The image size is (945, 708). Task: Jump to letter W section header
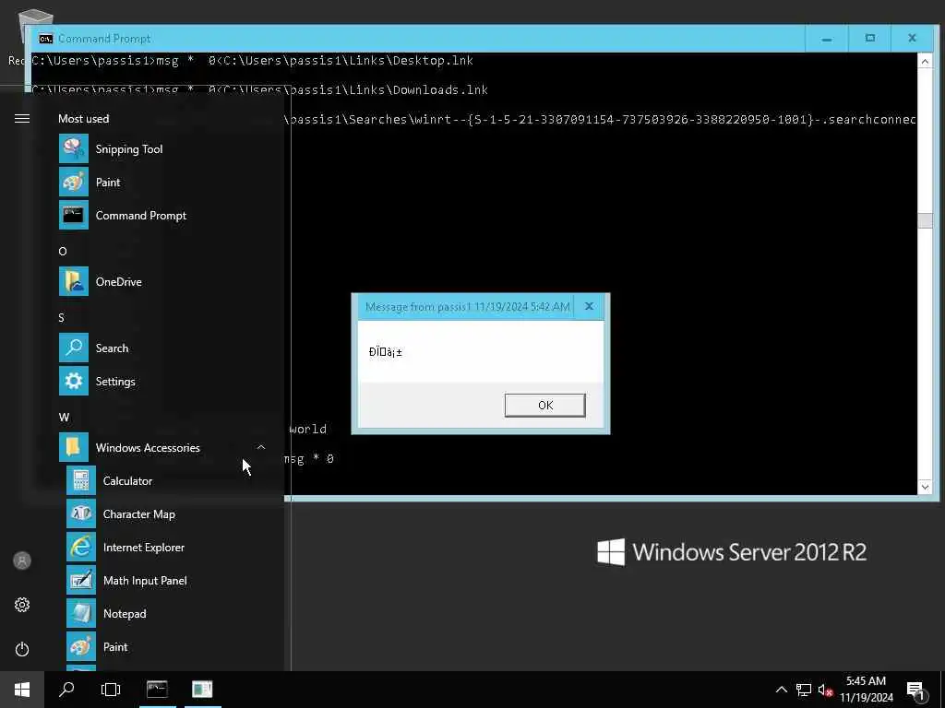pyautogui.click(x=64, y=417)
